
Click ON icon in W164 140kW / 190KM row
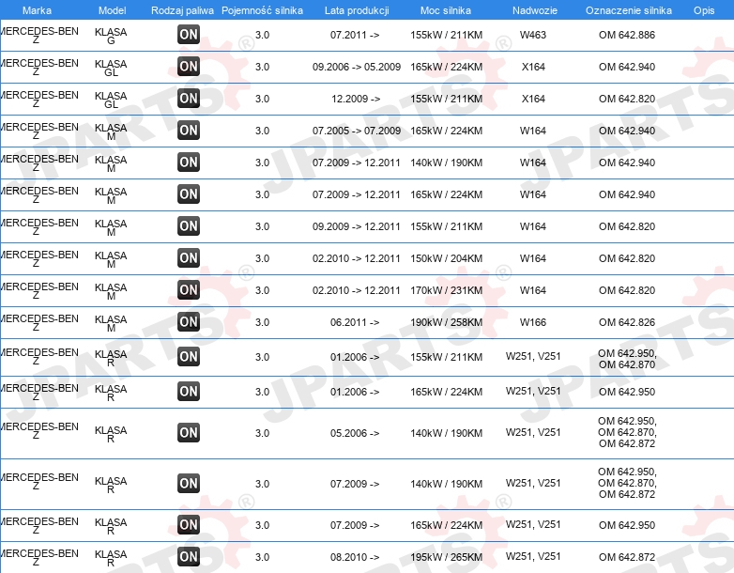pos(189,162)
